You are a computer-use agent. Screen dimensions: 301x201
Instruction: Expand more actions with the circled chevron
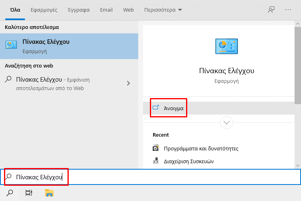click(x=227, y=123)
